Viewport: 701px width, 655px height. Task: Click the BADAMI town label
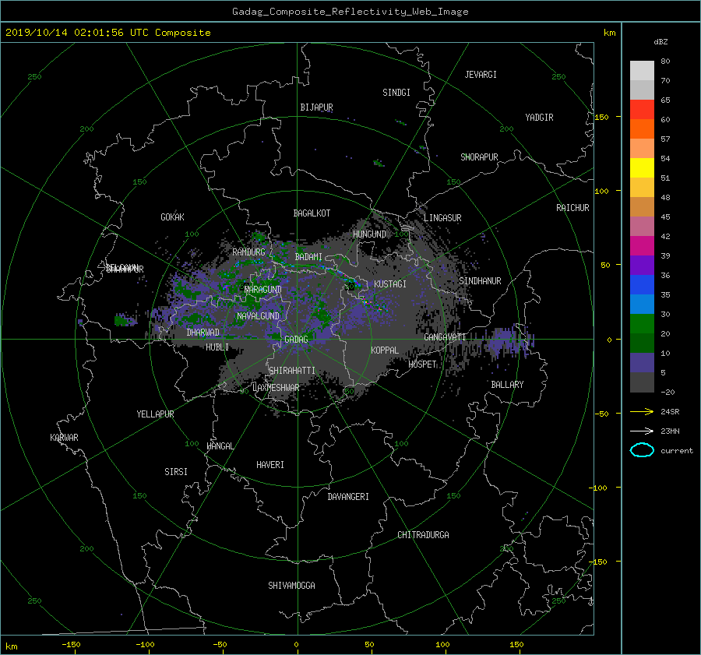308,257
